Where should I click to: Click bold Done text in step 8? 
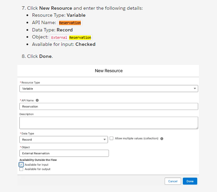pos(45,56)
